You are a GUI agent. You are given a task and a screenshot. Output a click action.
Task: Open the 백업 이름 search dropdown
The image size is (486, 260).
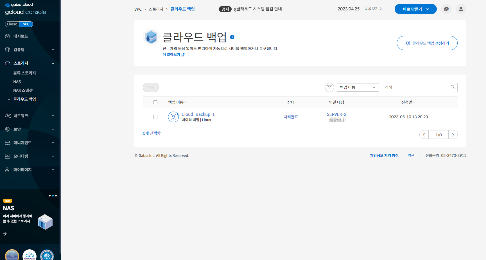358,87
